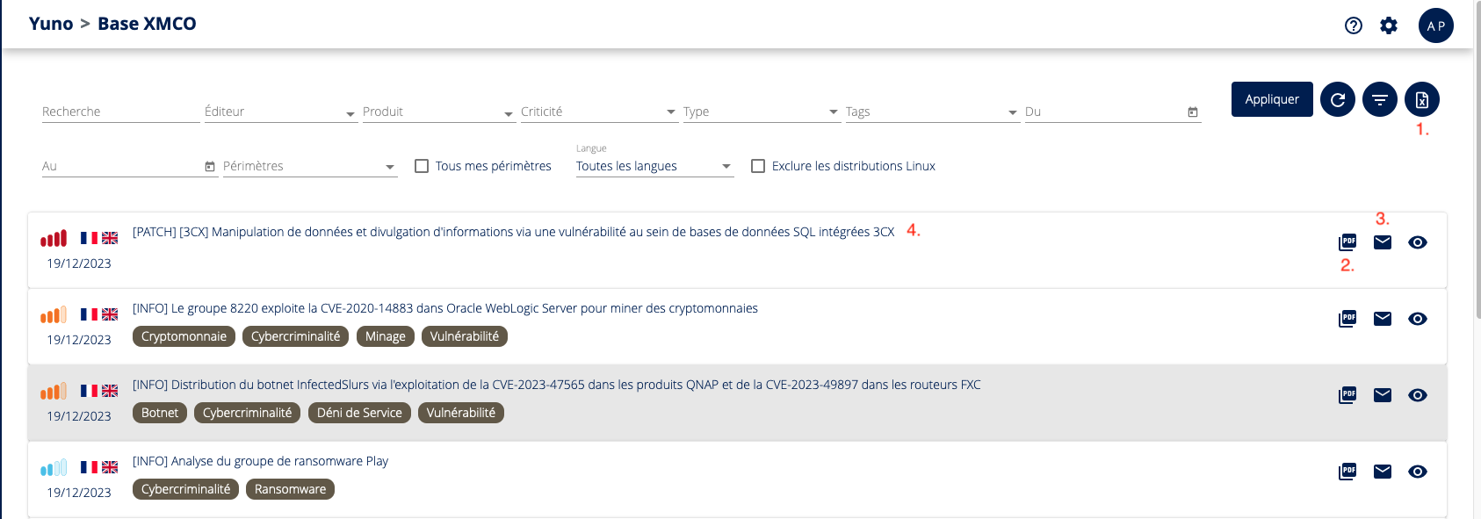Download PDF of the 3CX patch bulletin
Viewport: 1481px width, 519px height.
pyautogui.click(x=1347, y=242)
